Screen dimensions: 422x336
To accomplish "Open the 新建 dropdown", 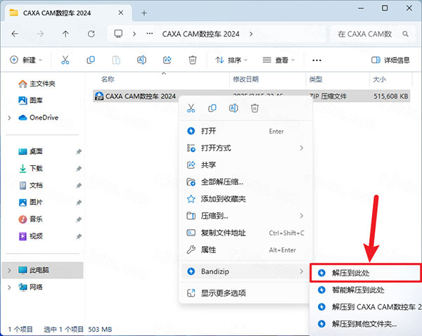I will [26, 60].
